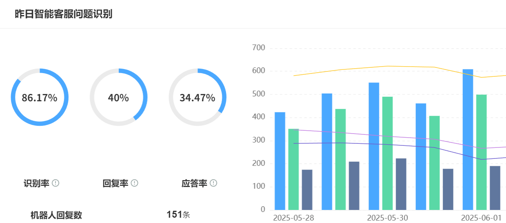
Task: Click the 2025-05-28 x-axis label
Action: [x=293, y=218]
